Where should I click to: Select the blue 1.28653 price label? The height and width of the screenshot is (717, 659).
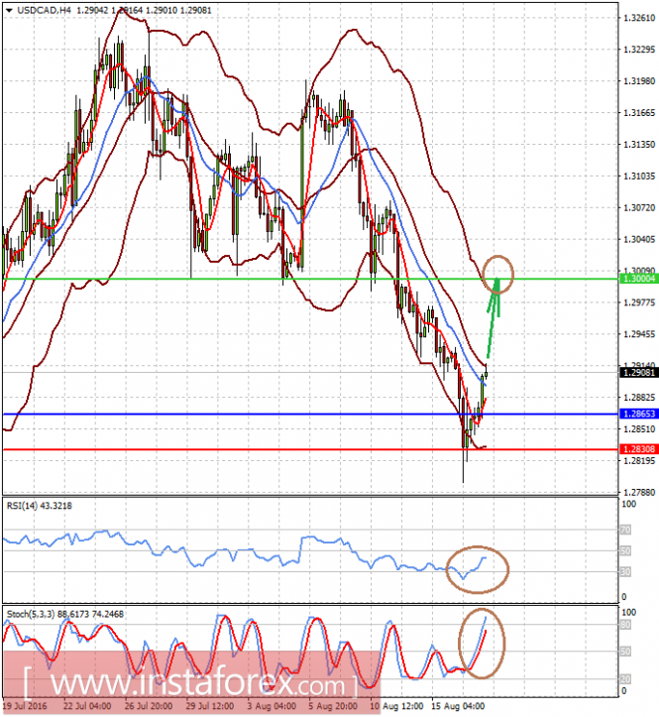639,414
